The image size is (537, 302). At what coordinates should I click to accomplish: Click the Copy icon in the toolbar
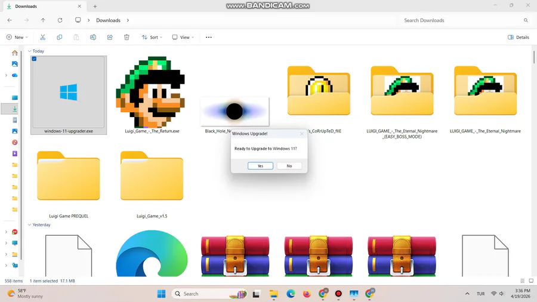coord(59,37)
